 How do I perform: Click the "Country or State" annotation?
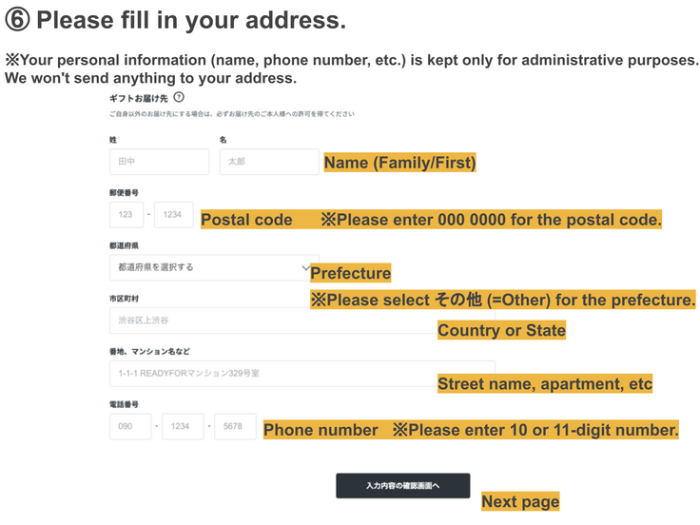pyautogui.click(x=501, y=330)
